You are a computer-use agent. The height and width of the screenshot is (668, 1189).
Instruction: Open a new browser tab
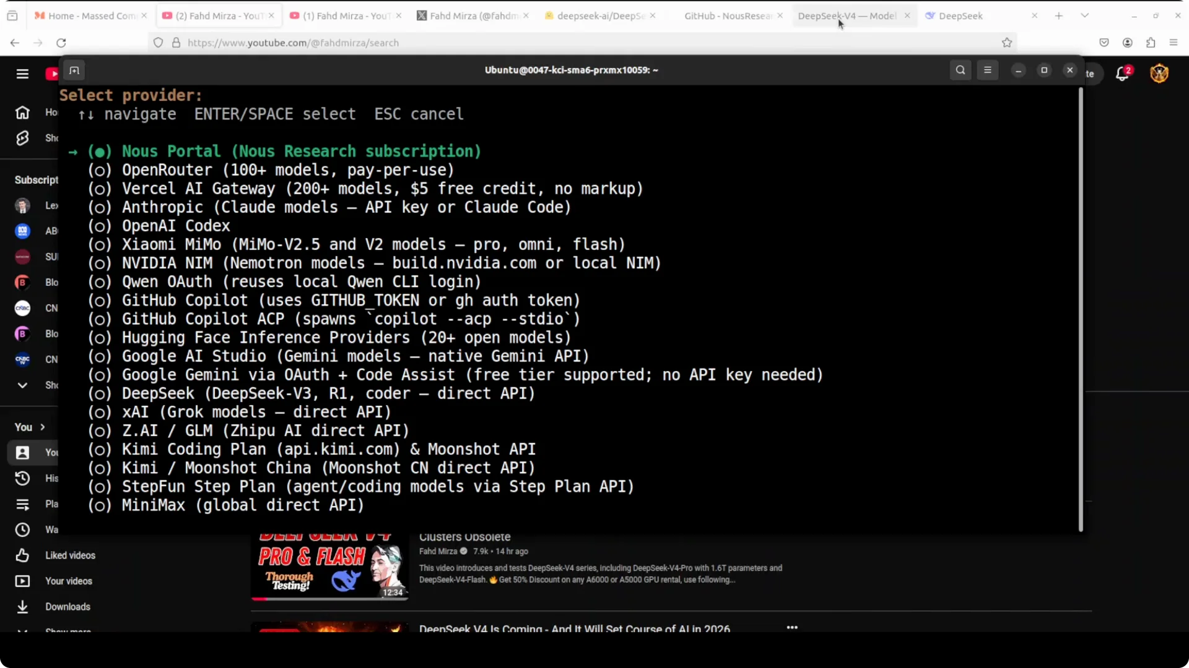[x=1059, y=15]
